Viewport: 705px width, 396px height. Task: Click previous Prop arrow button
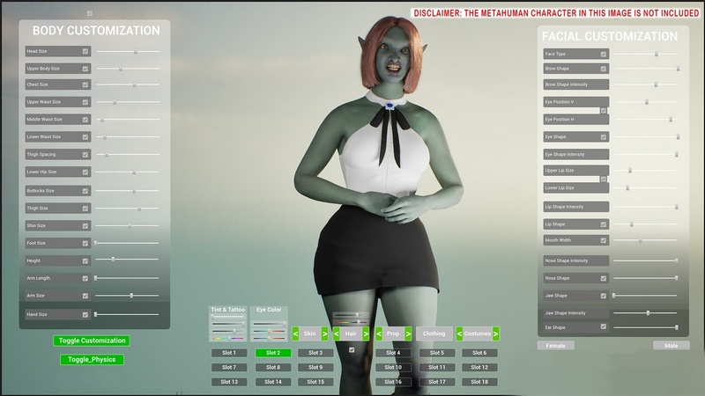[x=379, y=334]
